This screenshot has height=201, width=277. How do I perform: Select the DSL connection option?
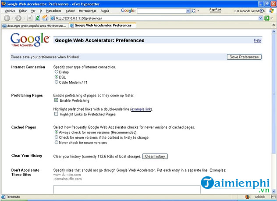[57, 77]
